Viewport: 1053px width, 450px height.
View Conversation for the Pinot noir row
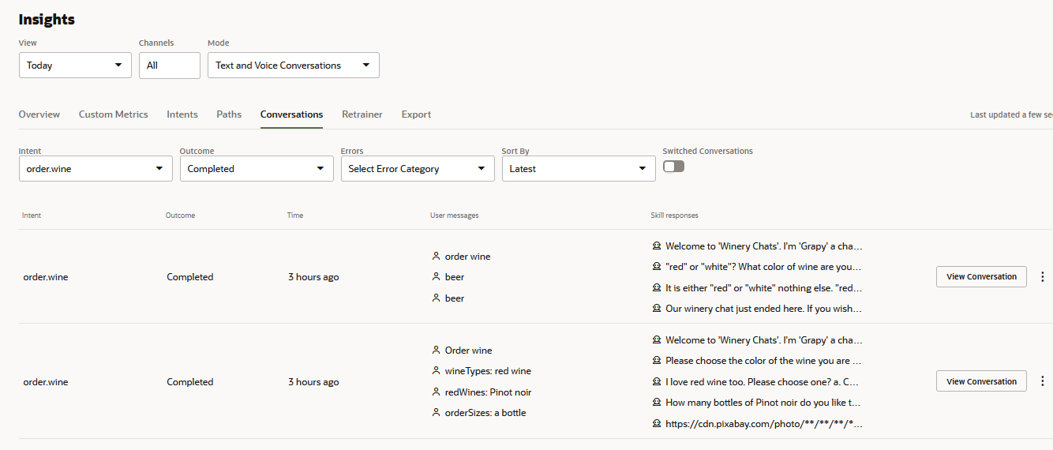[981, 381]
